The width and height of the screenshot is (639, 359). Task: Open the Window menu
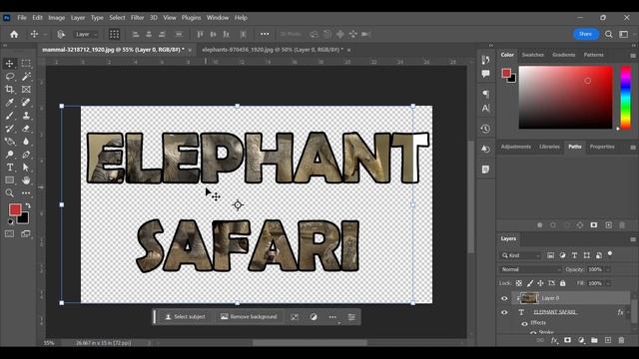[218, 18]
